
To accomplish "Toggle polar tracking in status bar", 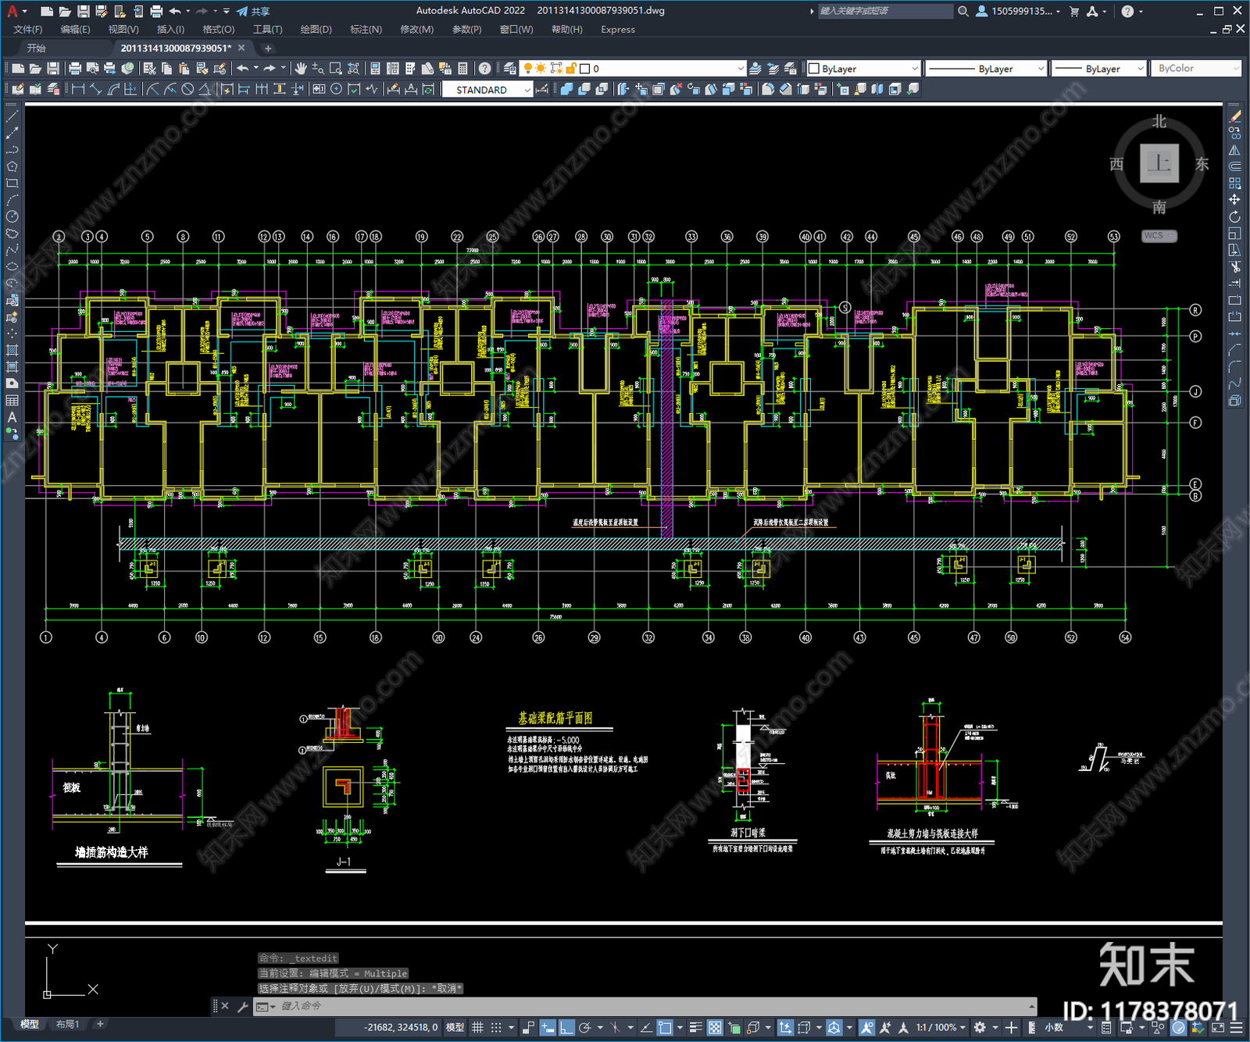I will coord(585,1027).
